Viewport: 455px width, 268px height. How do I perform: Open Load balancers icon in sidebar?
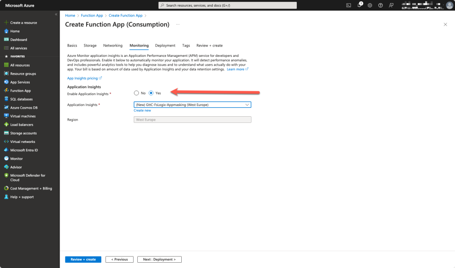coord(6,124)
